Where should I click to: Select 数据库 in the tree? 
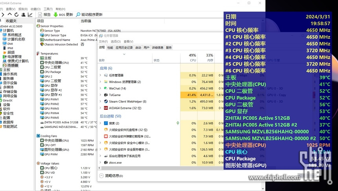8,122
